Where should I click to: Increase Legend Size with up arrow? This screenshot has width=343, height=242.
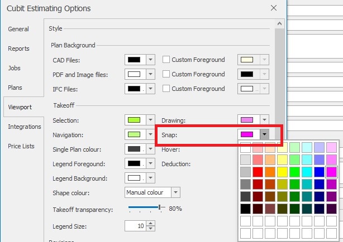(x=150, y=222)
